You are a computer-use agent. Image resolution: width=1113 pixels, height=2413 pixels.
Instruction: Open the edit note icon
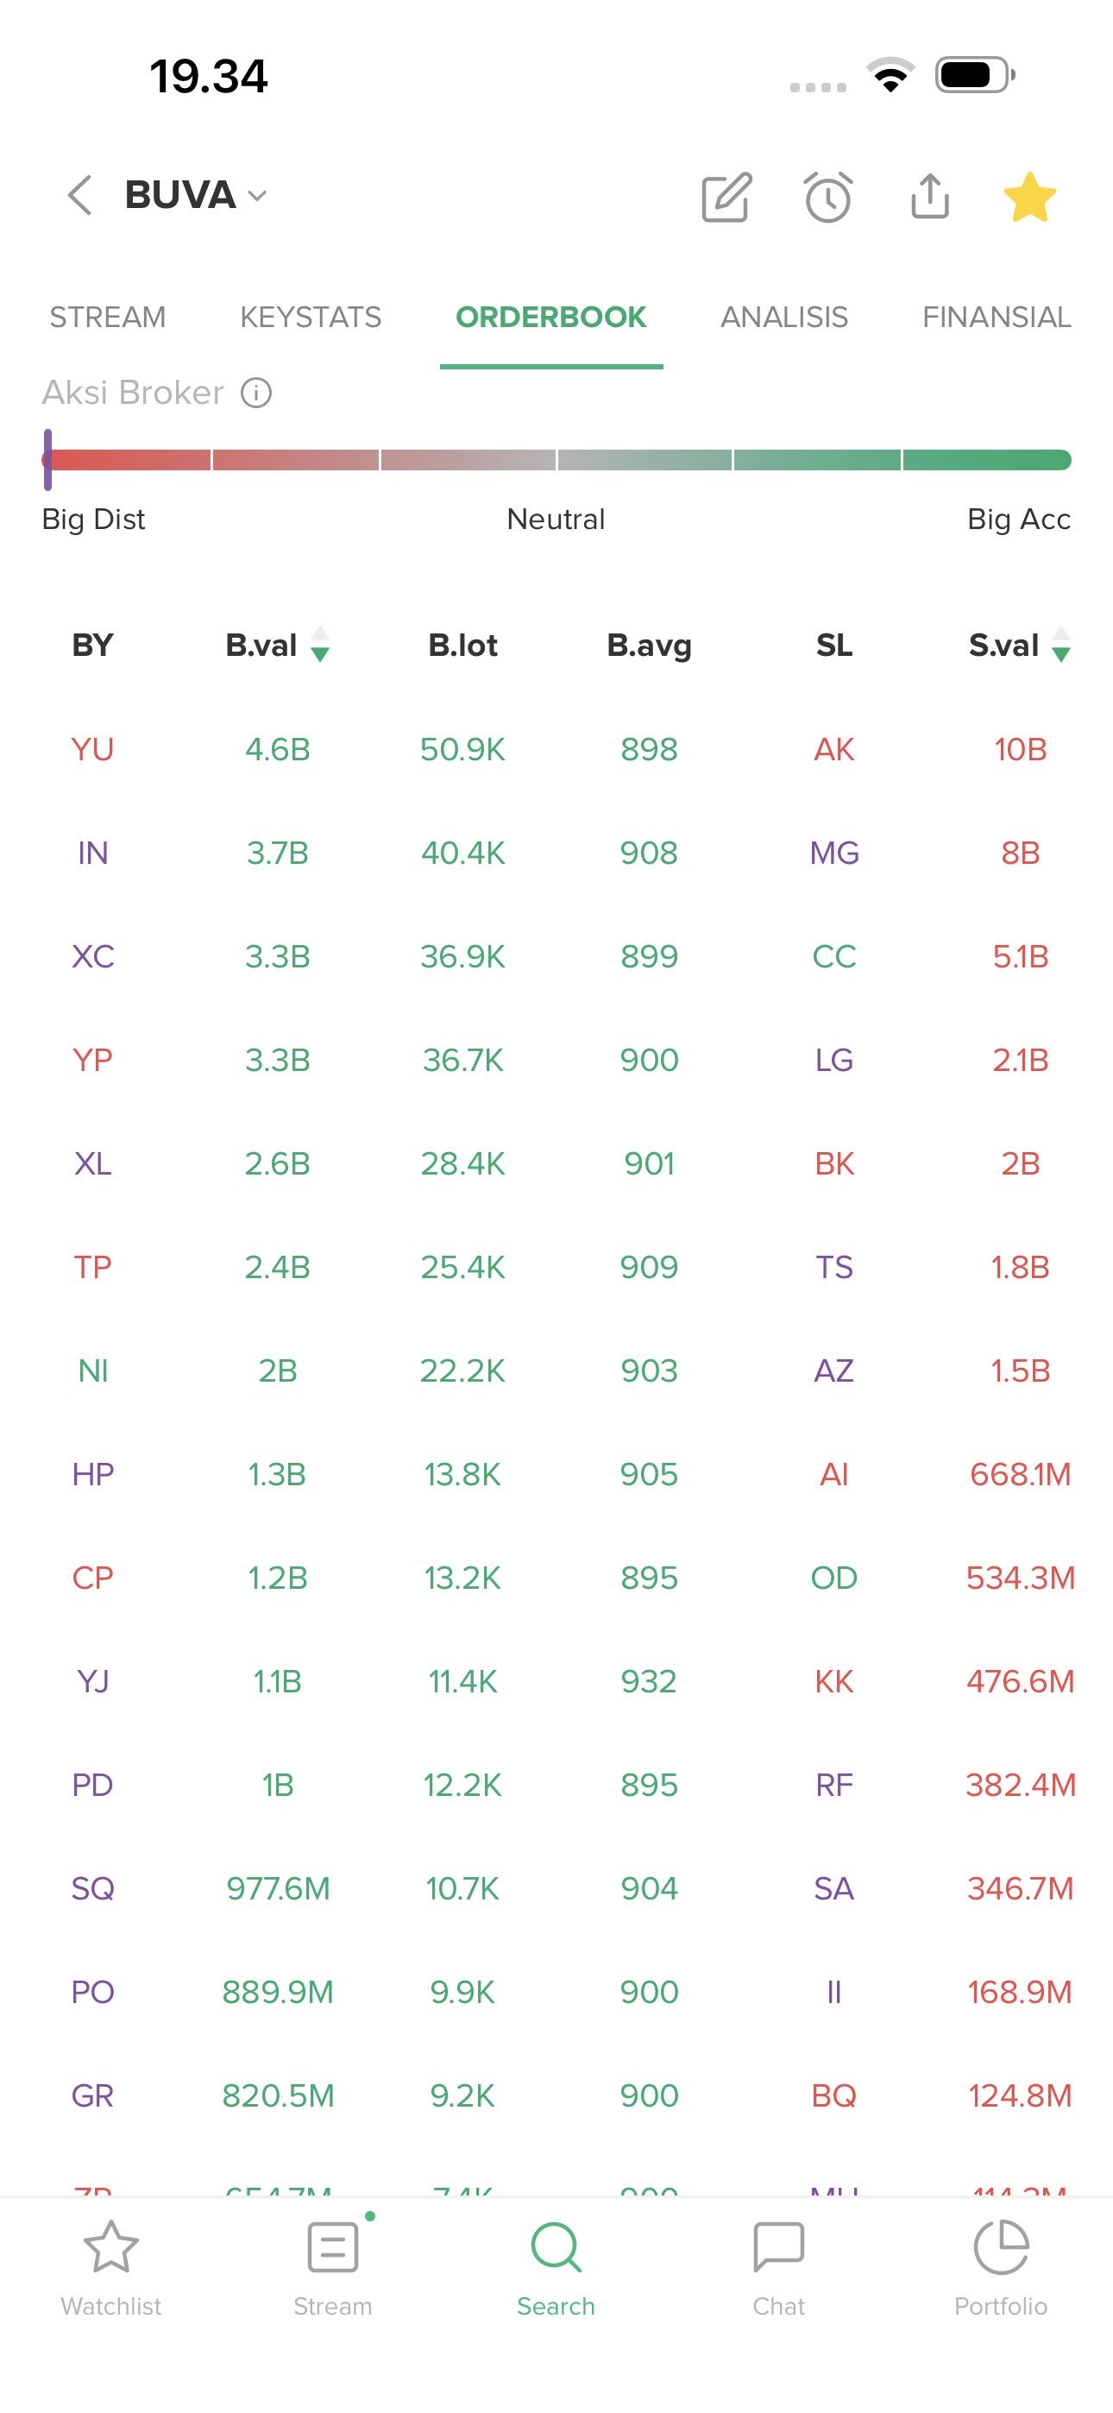click(727, 197)
